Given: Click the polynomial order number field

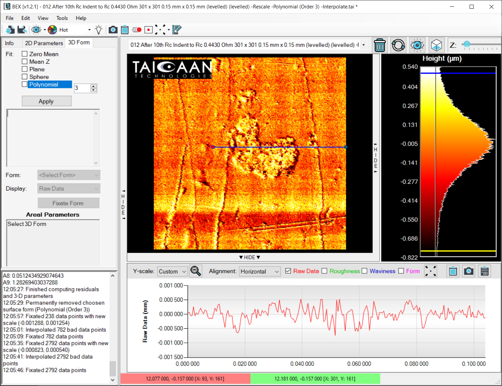Looking at the screenshot, I should tap(82, 88).
